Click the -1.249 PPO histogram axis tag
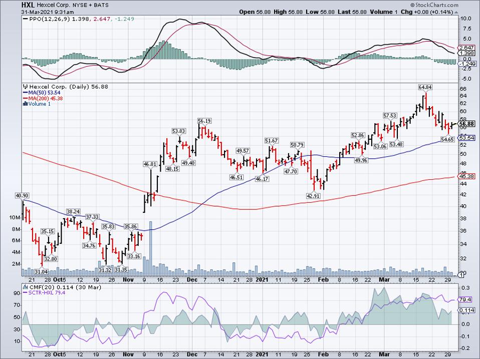Screen dimensions: 480x359 [466, 64]
